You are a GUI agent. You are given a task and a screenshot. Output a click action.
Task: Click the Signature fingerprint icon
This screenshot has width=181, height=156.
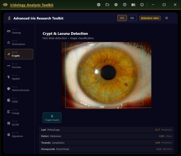click(8, 135)
